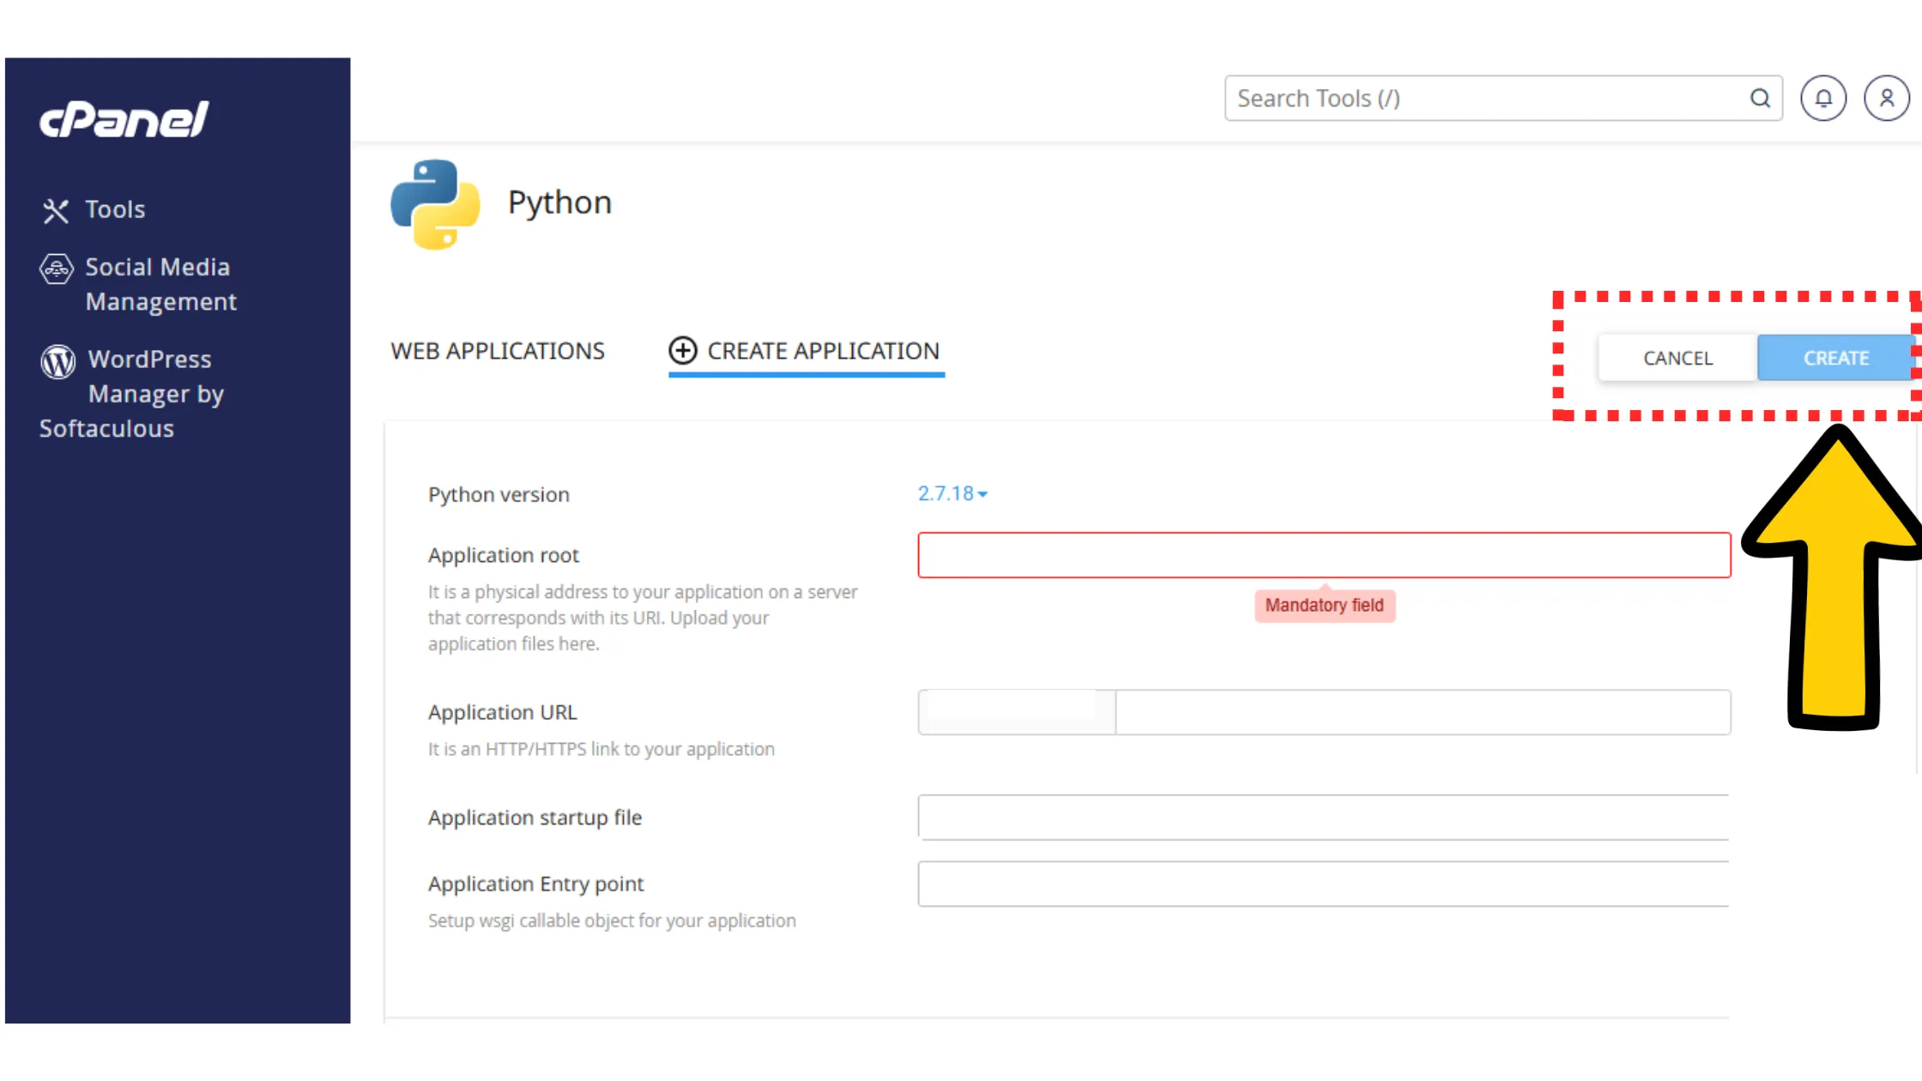The width and height of the screenshot is (1922, 1081).
Task: Click into the Application root field
Action: pyautogui.click(x=1324, y=555)
